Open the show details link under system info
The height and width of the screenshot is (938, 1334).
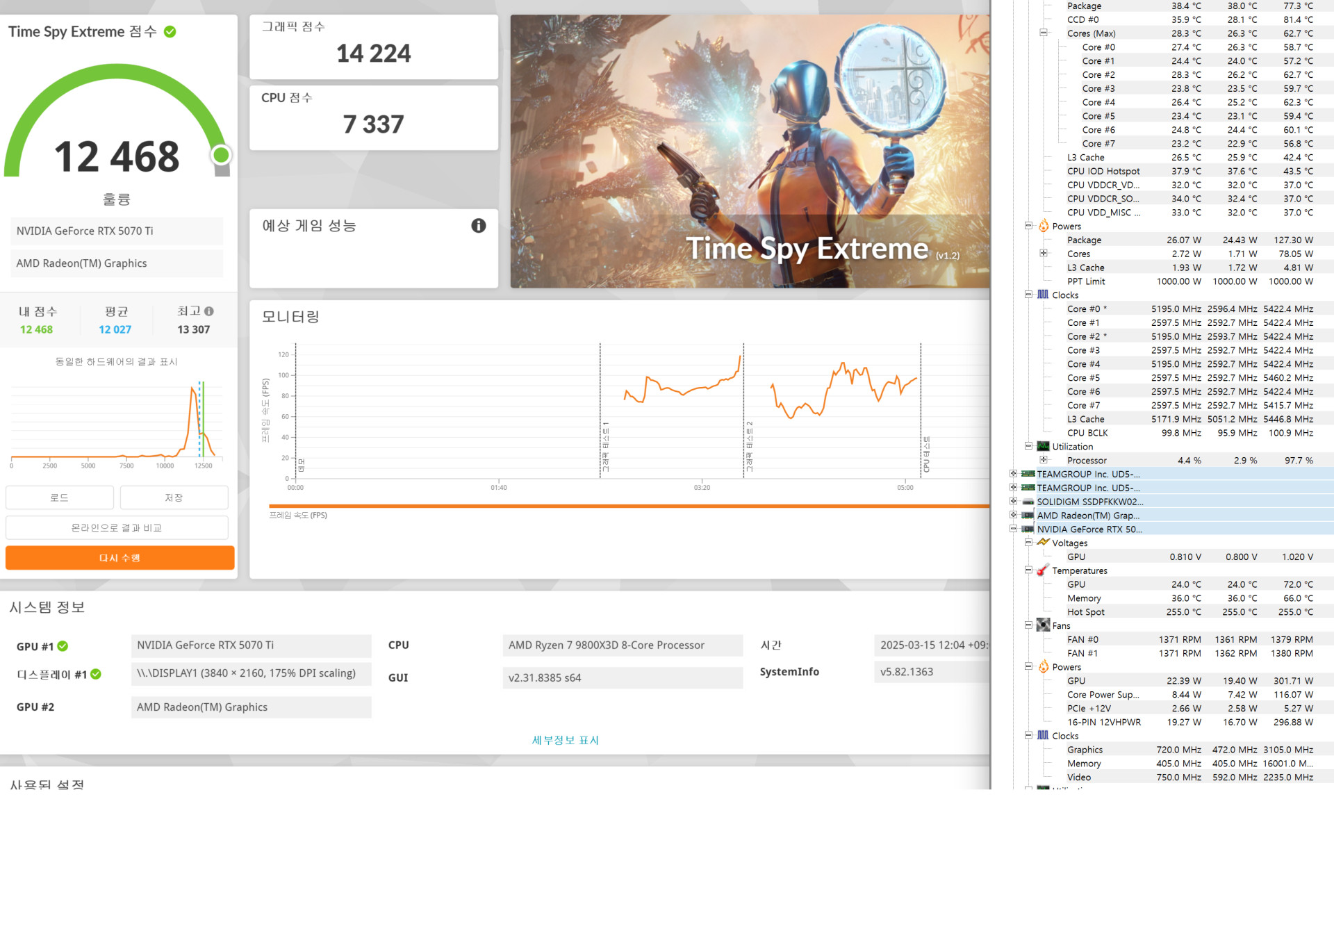tap(565, 740)
